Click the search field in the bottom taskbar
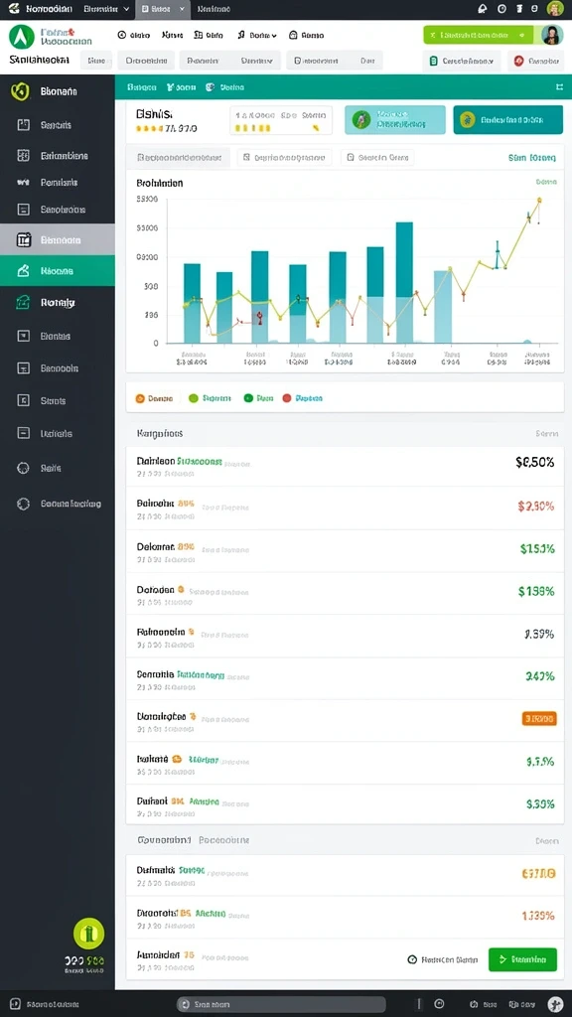Image resolution: width=572 pixels, height=1017 pixels. 281,1004
